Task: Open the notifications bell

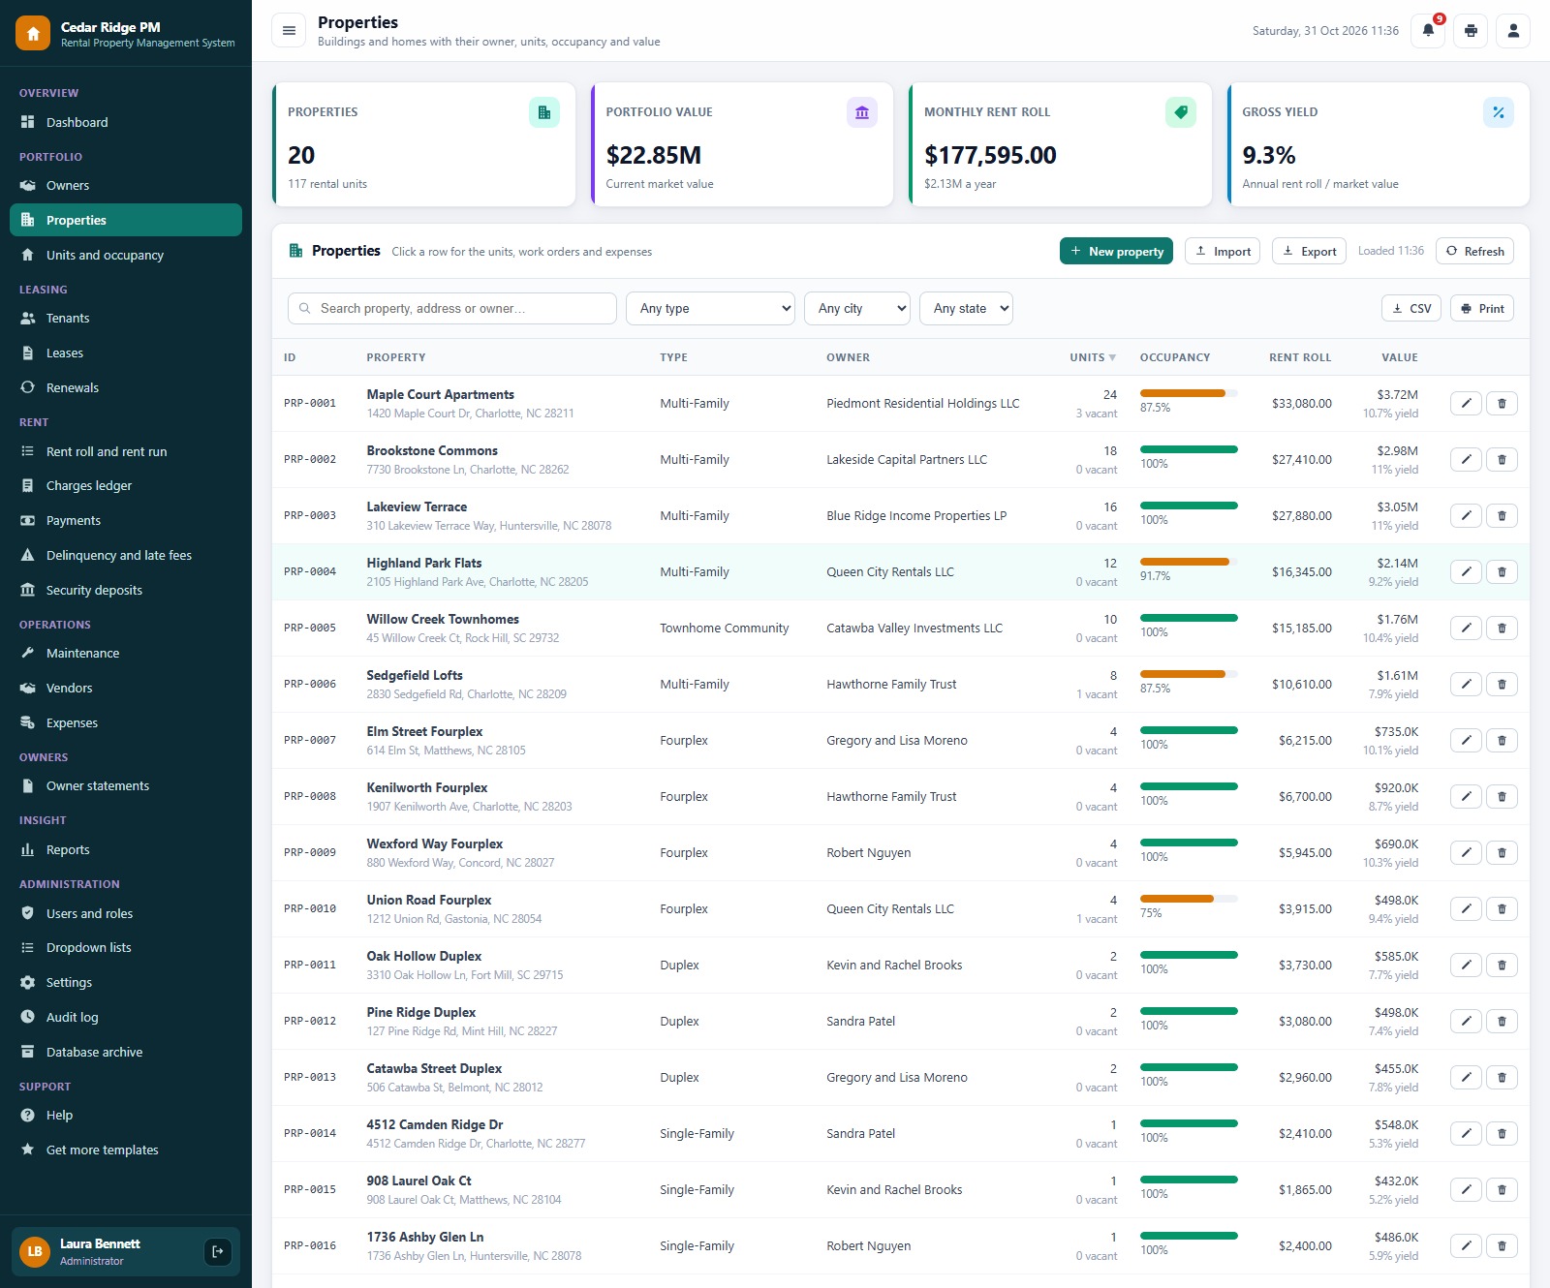Action: pyautogui.click(x=1428, y=31)
